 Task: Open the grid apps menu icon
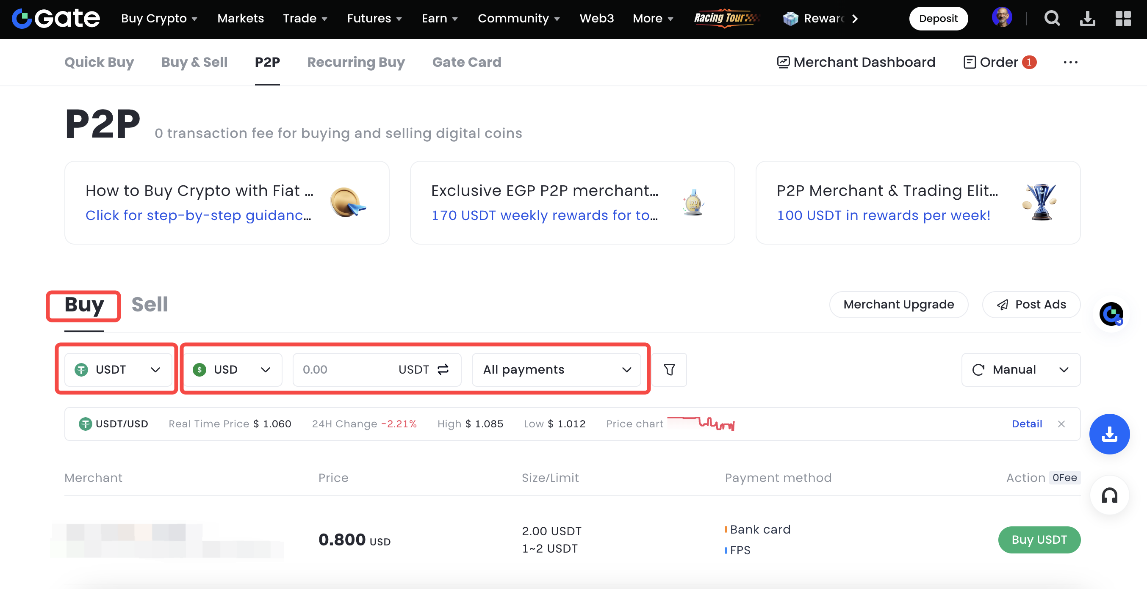[x=1122, y=19]
